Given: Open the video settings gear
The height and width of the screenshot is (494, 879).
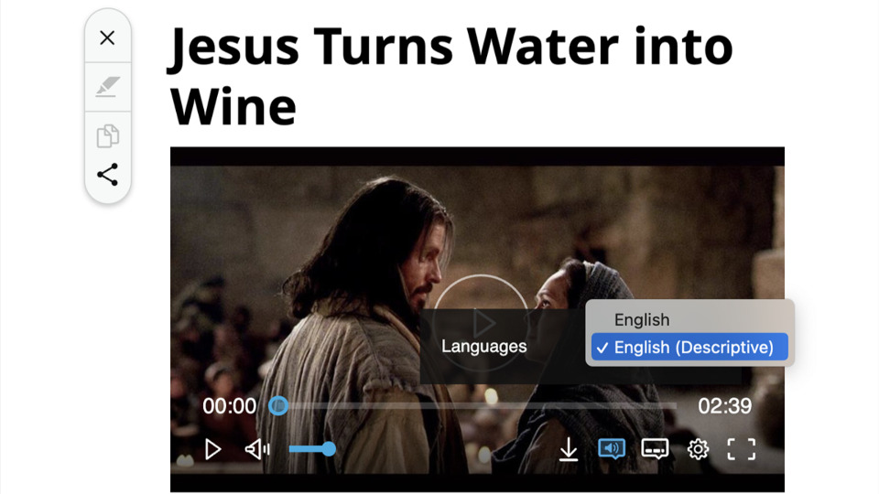Looking at the screenshot, I should [x=698, y=449].
